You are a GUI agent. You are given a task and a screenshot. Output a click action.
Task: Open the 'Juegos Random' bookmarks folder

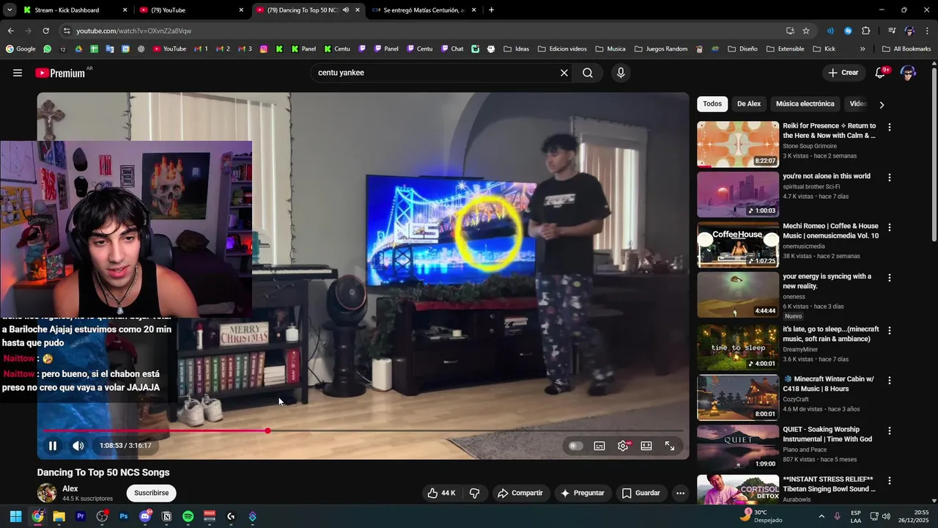[x=661, y=49]
